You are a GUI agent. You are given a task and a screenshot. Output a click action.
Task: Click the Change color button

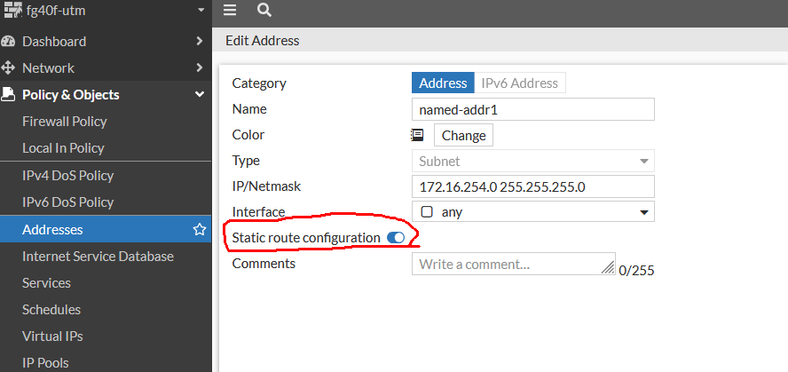463,136
